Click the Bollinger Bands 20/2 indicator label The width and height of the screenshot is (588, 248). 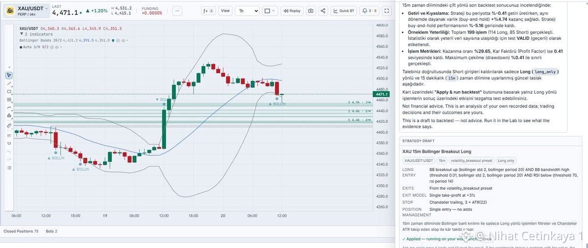point(41,40)
